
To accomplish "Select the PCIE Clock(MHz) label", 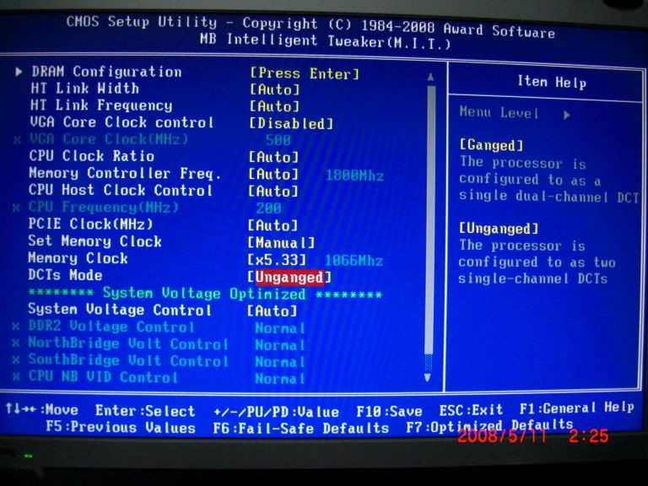I will tap(90, 224).
